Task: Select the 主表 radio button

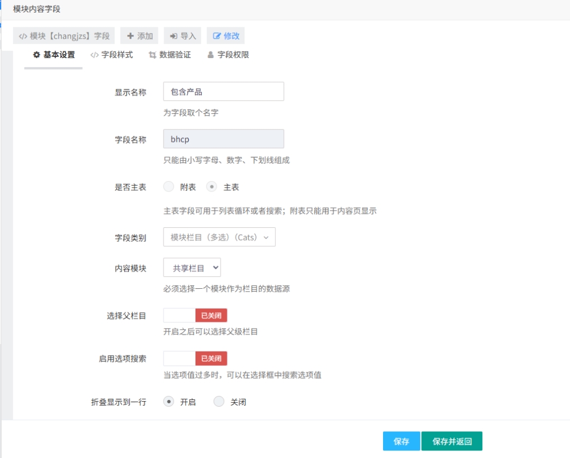Action: (212, 187)
